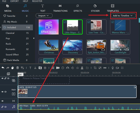Hide the Picture in Picture track
140x113 pixels.
[3, 78]
